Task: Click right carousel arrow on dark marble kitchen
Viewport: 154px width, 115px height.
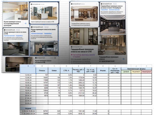Action: click(27, 49)
